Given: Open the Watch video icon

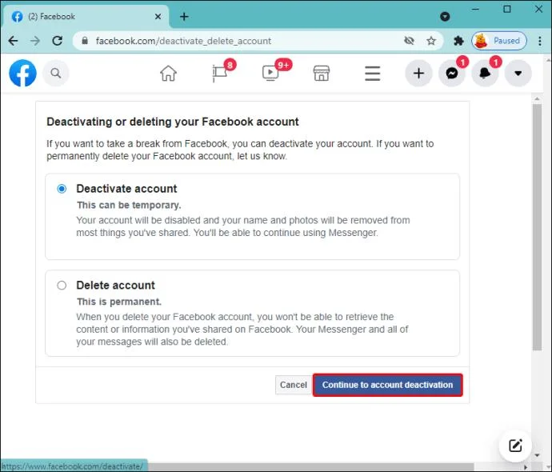Looking at the screenshot, I should coord(270,73).
